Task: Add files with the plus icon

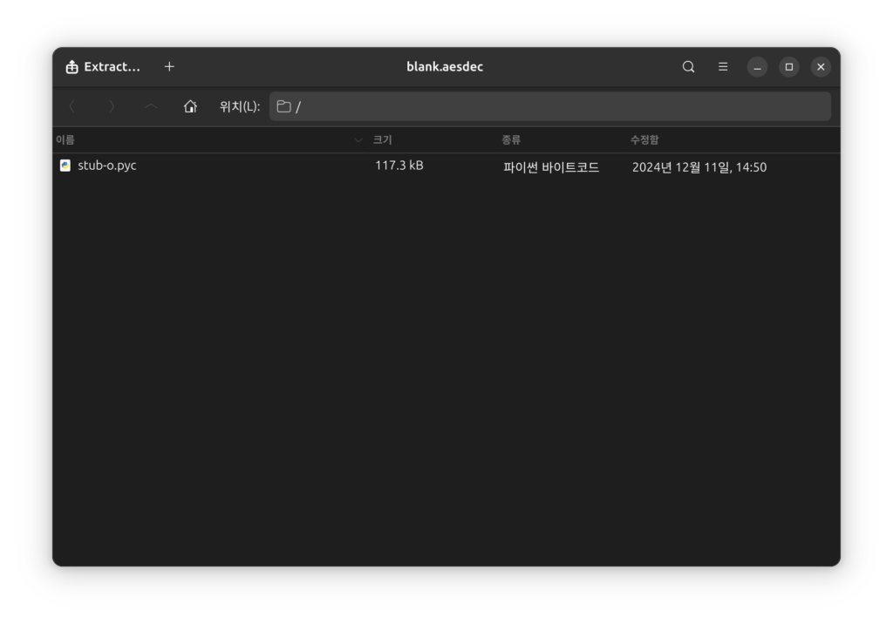Action: click(x=169, y=66)
